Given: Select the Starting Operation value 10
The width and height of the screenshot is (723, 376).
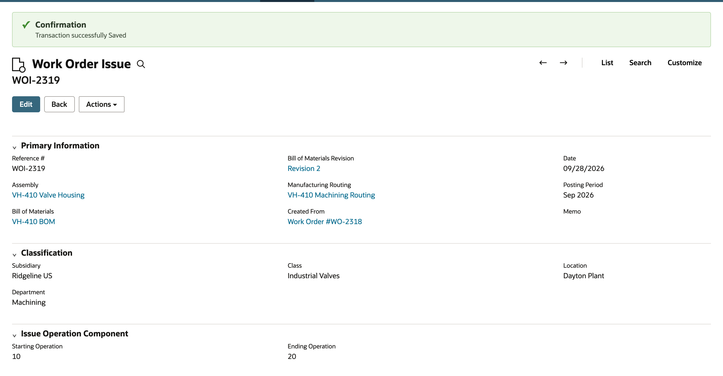Looking at the screenshot, I should 16,356.
